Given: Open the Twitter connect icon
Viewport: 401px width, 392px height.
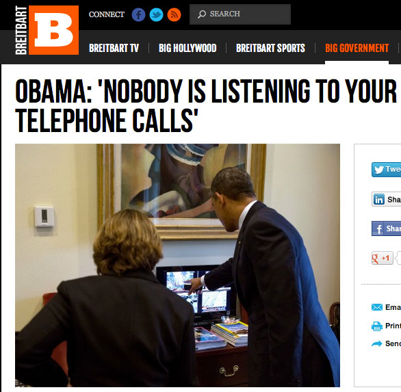Looking at the screenshot, I should pyautogui.click(x=156, y=14).
